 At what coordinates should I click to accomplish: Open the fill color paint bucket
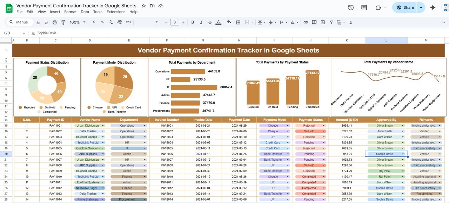(x=229, y=22)
